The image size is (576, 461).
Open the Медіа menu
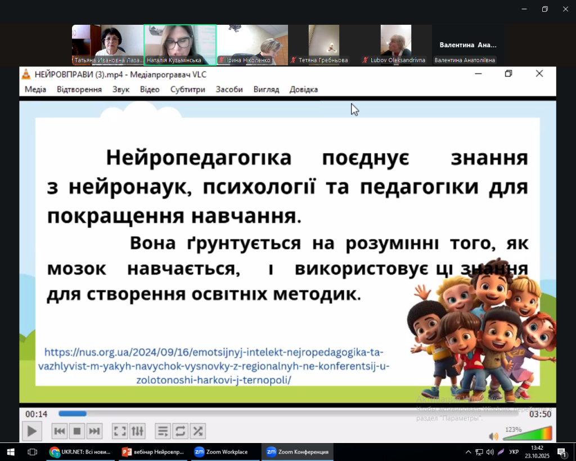point(35,89)
